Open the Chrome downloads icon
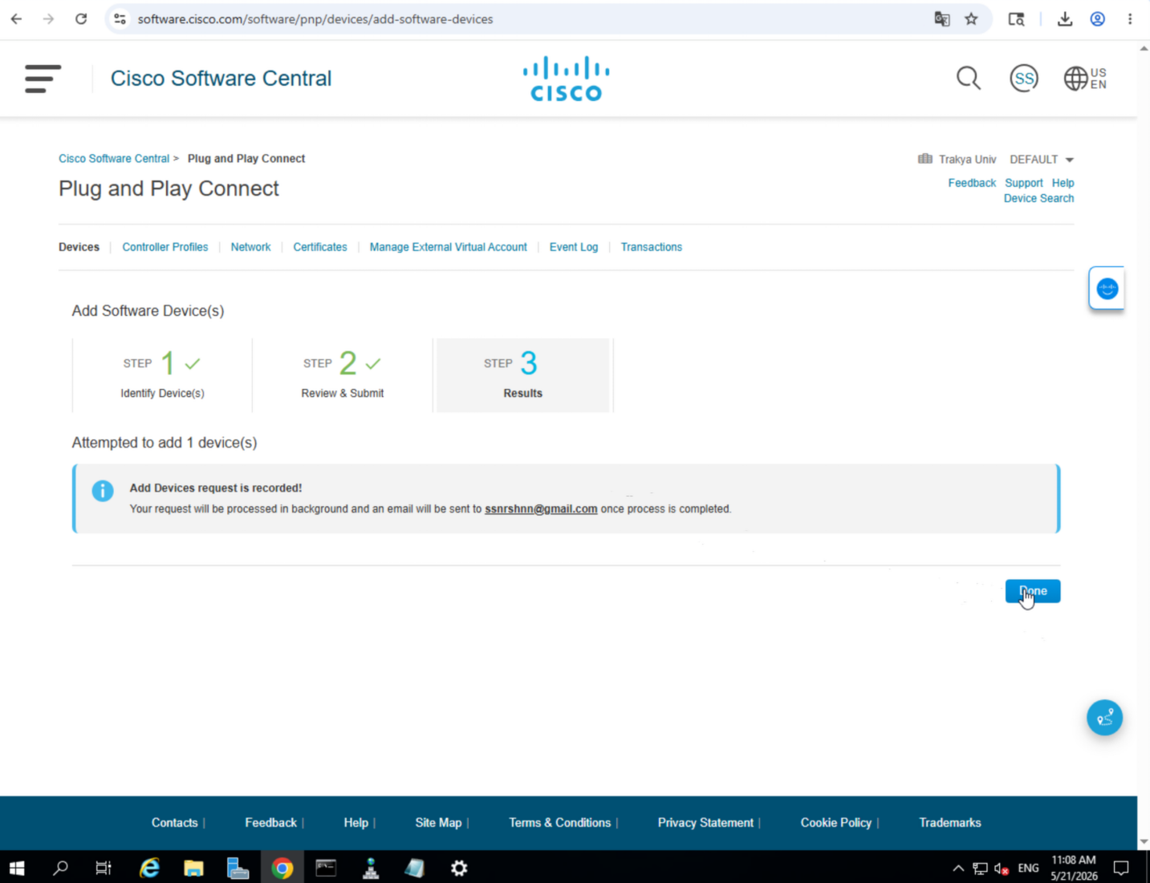The image size is (1150, 883). (1065, 18)
